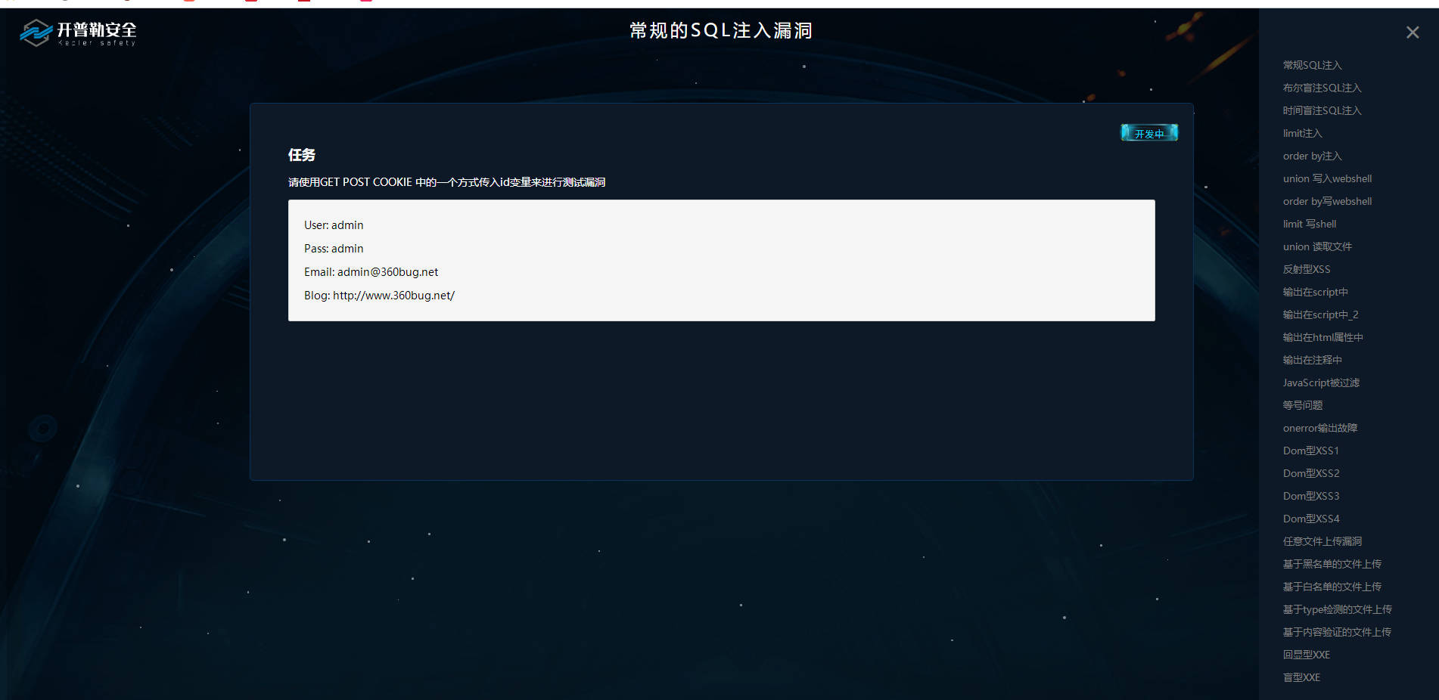Select limit注入 in side menu

click(1302, 133)
